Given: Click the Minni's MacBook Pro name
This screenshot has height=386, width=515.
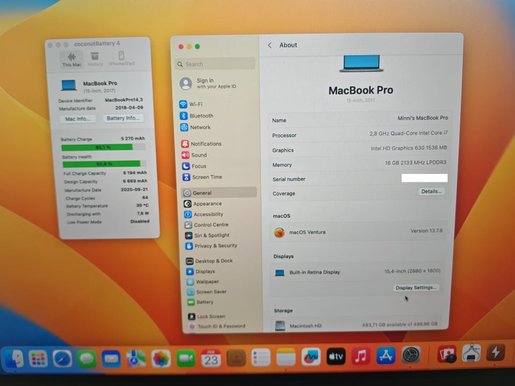Looking at the screenshot, I should click(423, 118).
